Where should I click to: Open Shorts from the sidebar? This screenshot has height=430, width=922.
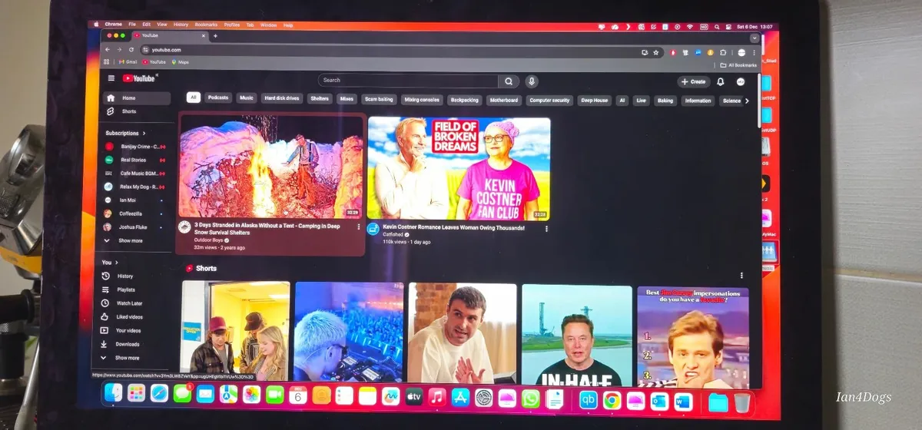click(x=128, y=111)
